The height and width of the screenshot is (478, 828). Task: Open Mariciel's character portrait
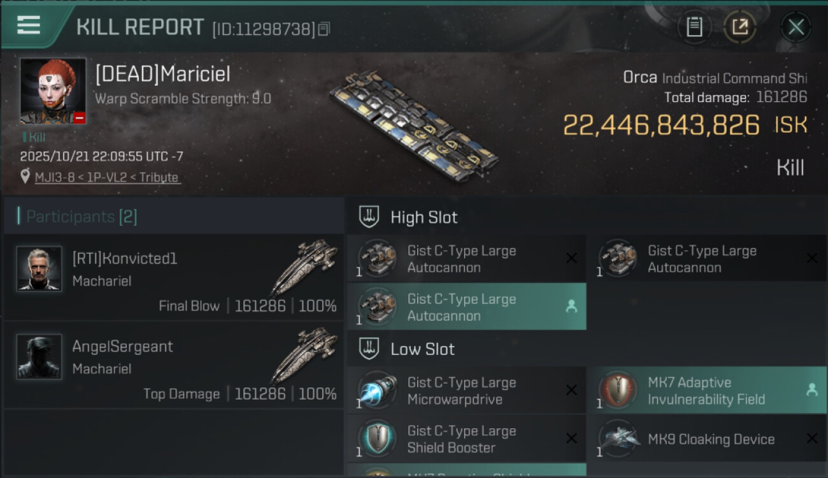coord(53,91)
